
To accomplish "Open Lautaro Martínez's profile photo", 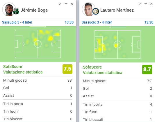I will coord(88,9).
